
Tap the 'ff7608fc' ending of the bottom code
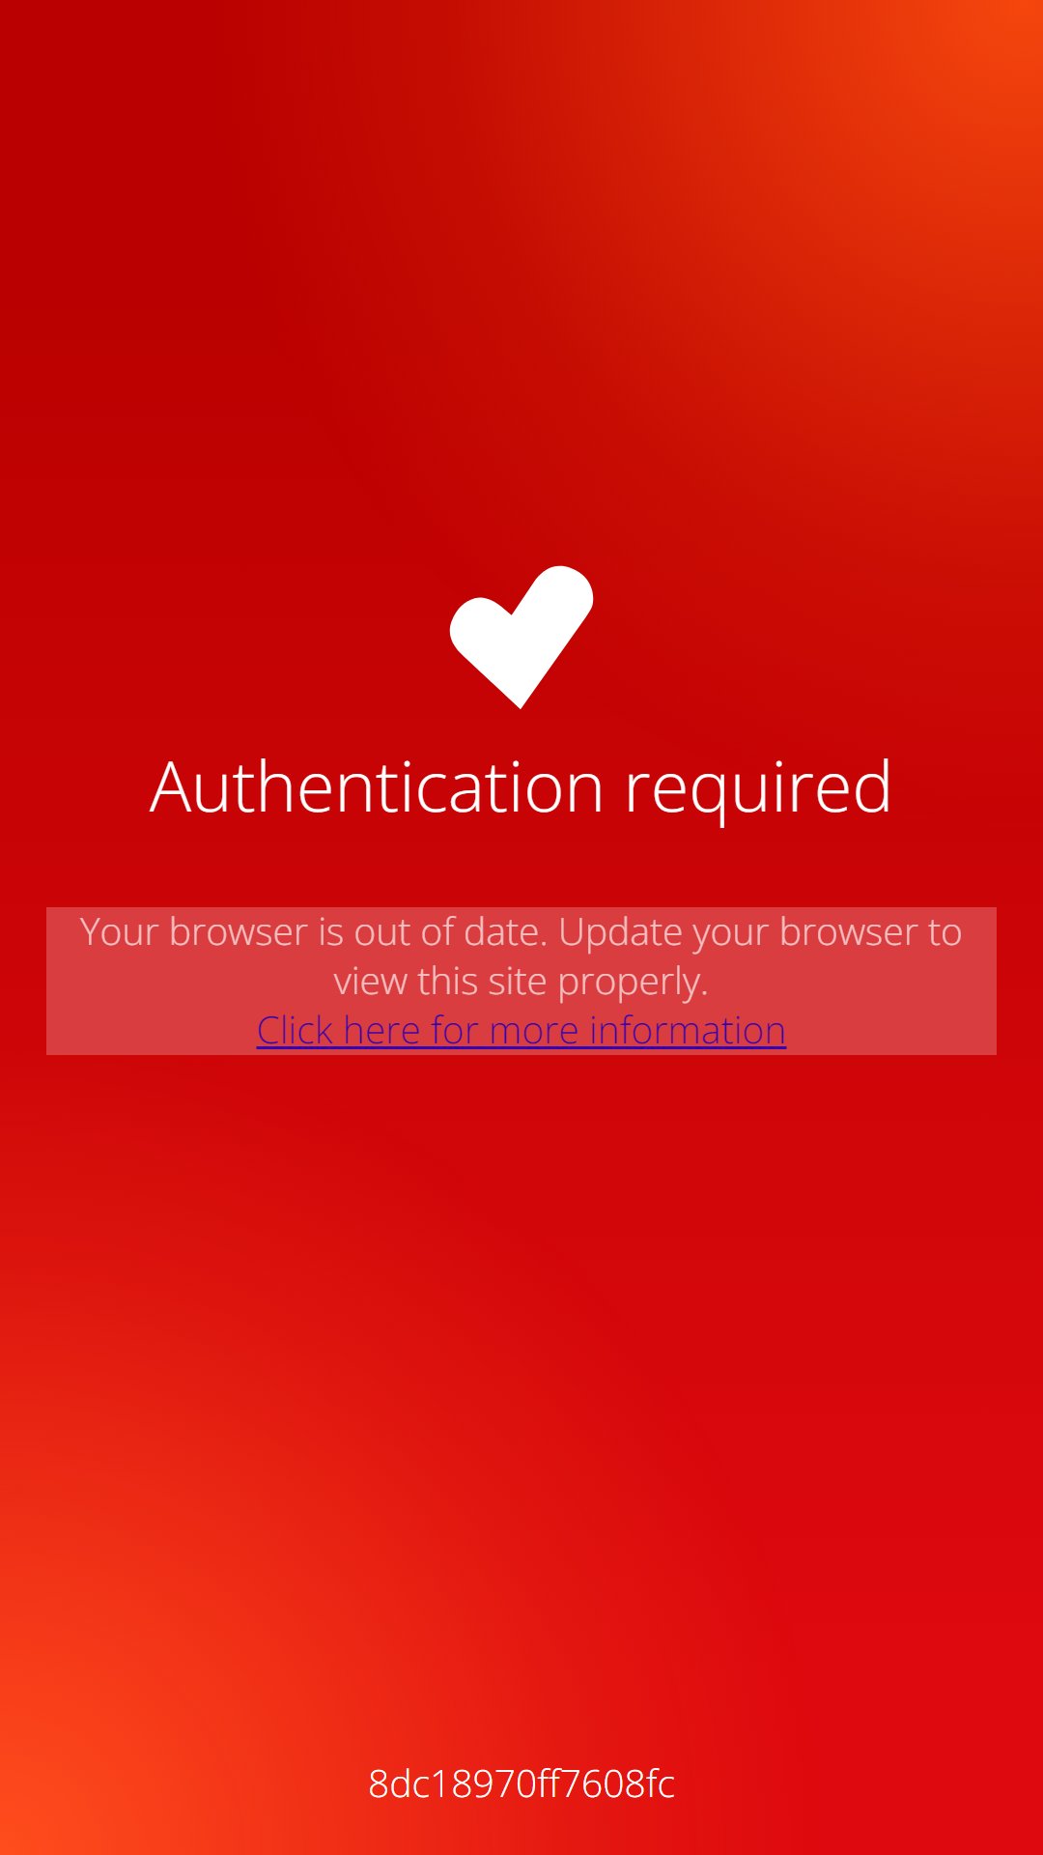600,1784
